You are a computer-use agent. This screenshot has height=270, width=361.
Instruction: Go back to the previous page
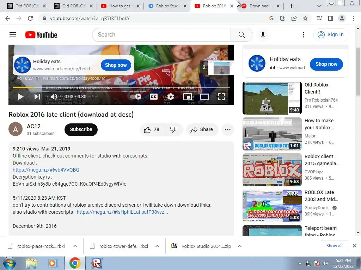pyautogui.click(x=8, y=18)
